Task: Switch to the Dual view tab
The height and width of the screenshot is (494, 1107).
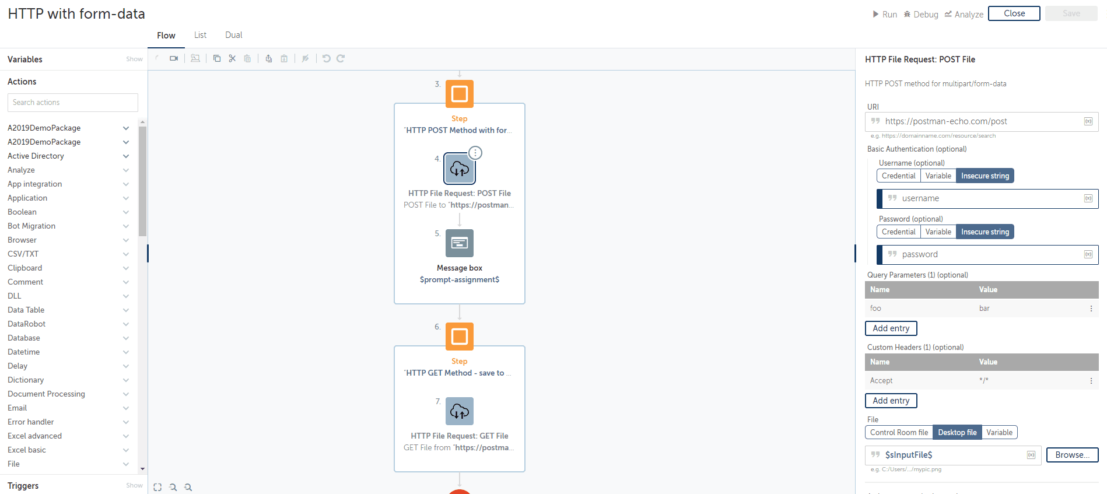Action: (x=233, y=35)
